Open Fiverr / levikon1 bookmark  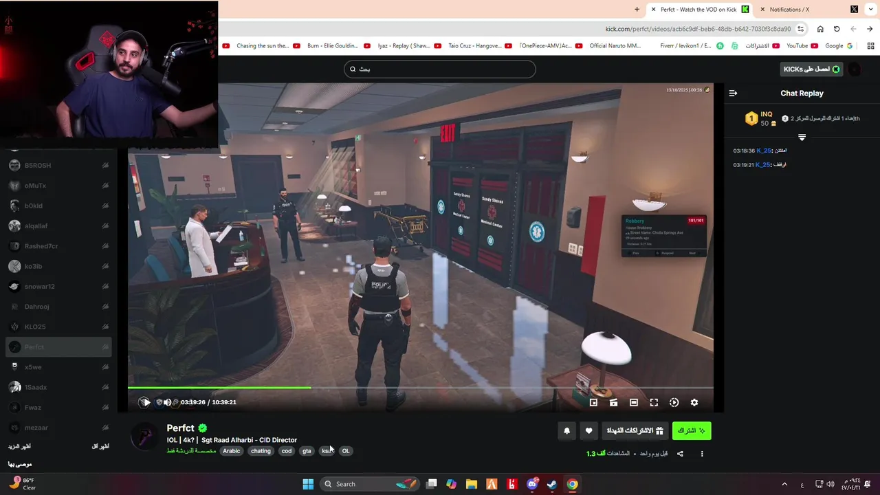point(691,46)
